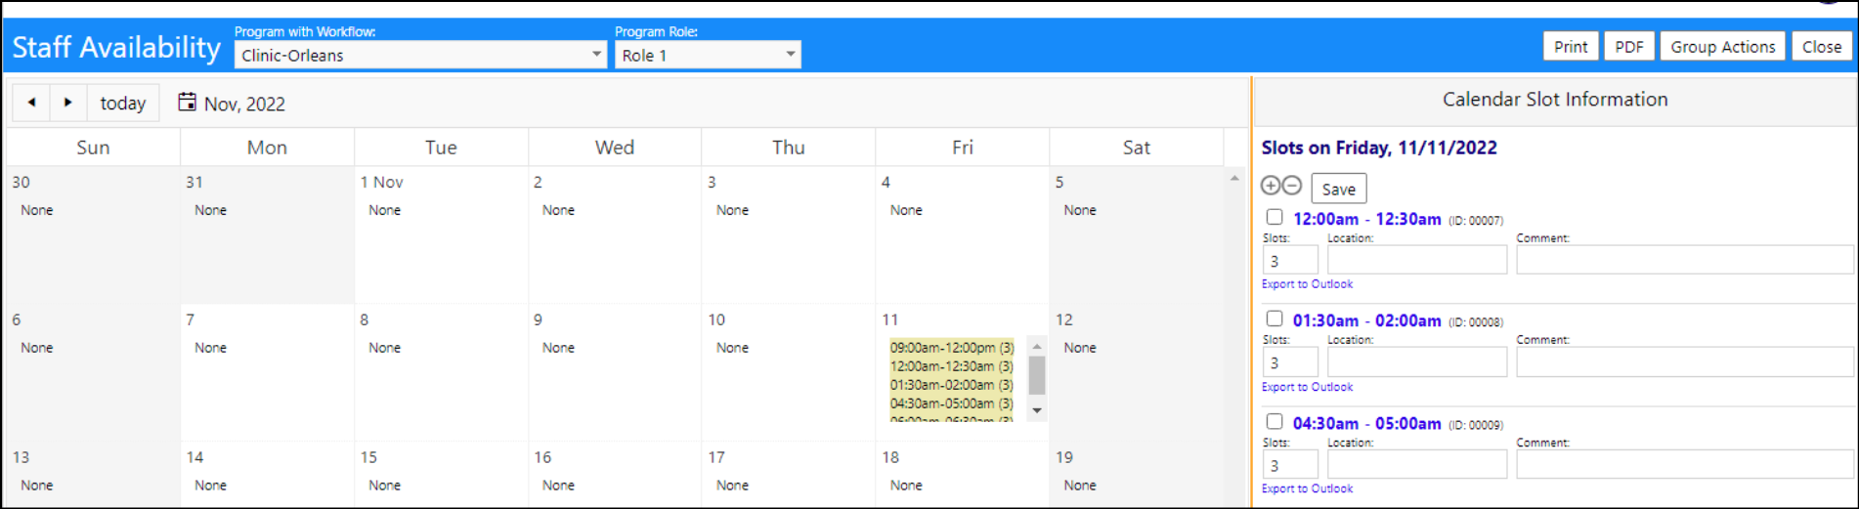This screenshot has width=1859, height=509.
Task: Check the 01:30am - 02:00am slot checkbox
Action: [x=1275, y=318]
